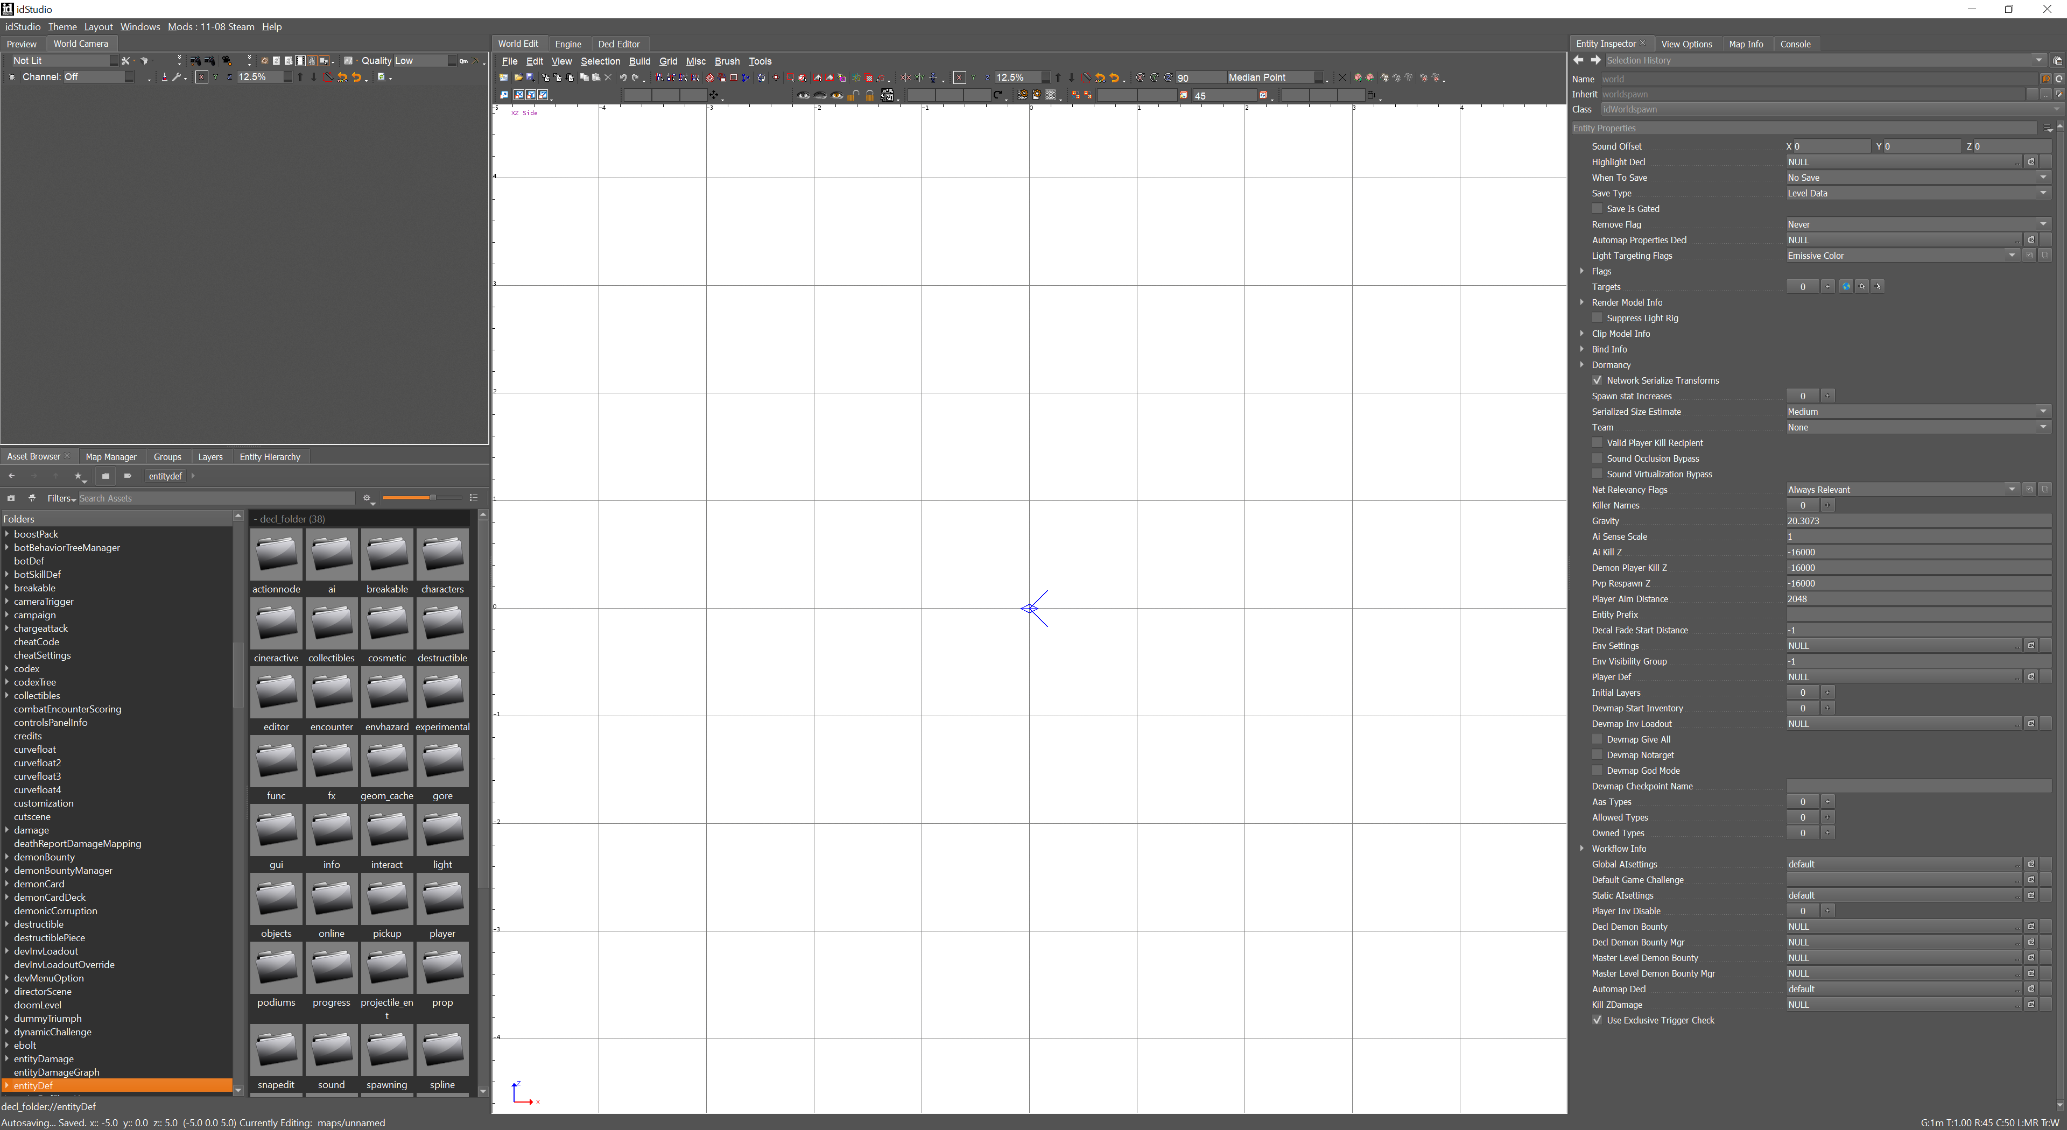Click the closed padlock lock icon

tap(870, 95)
